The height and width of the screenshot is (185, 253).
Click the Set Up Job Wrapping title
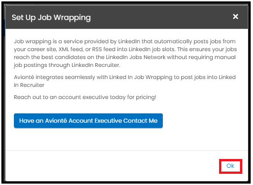(x=51, y=17)
